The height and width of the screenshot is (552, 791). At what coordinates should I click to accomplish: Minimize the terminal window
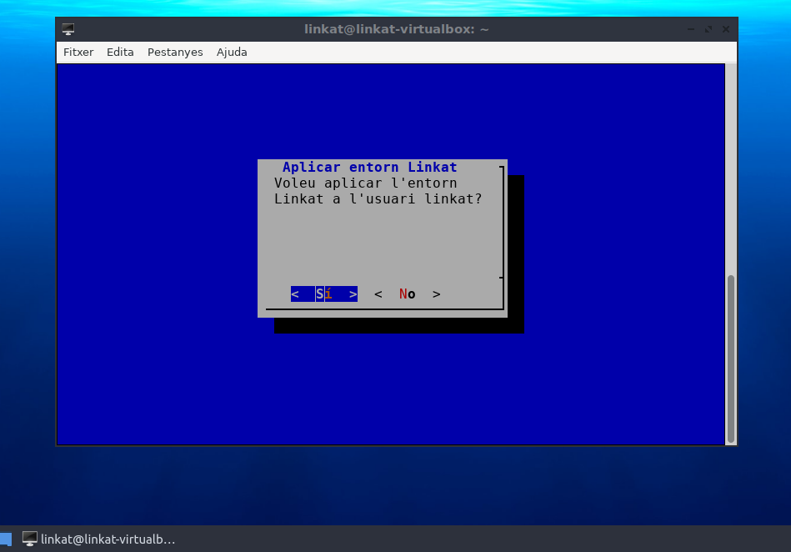click(693, 29)
